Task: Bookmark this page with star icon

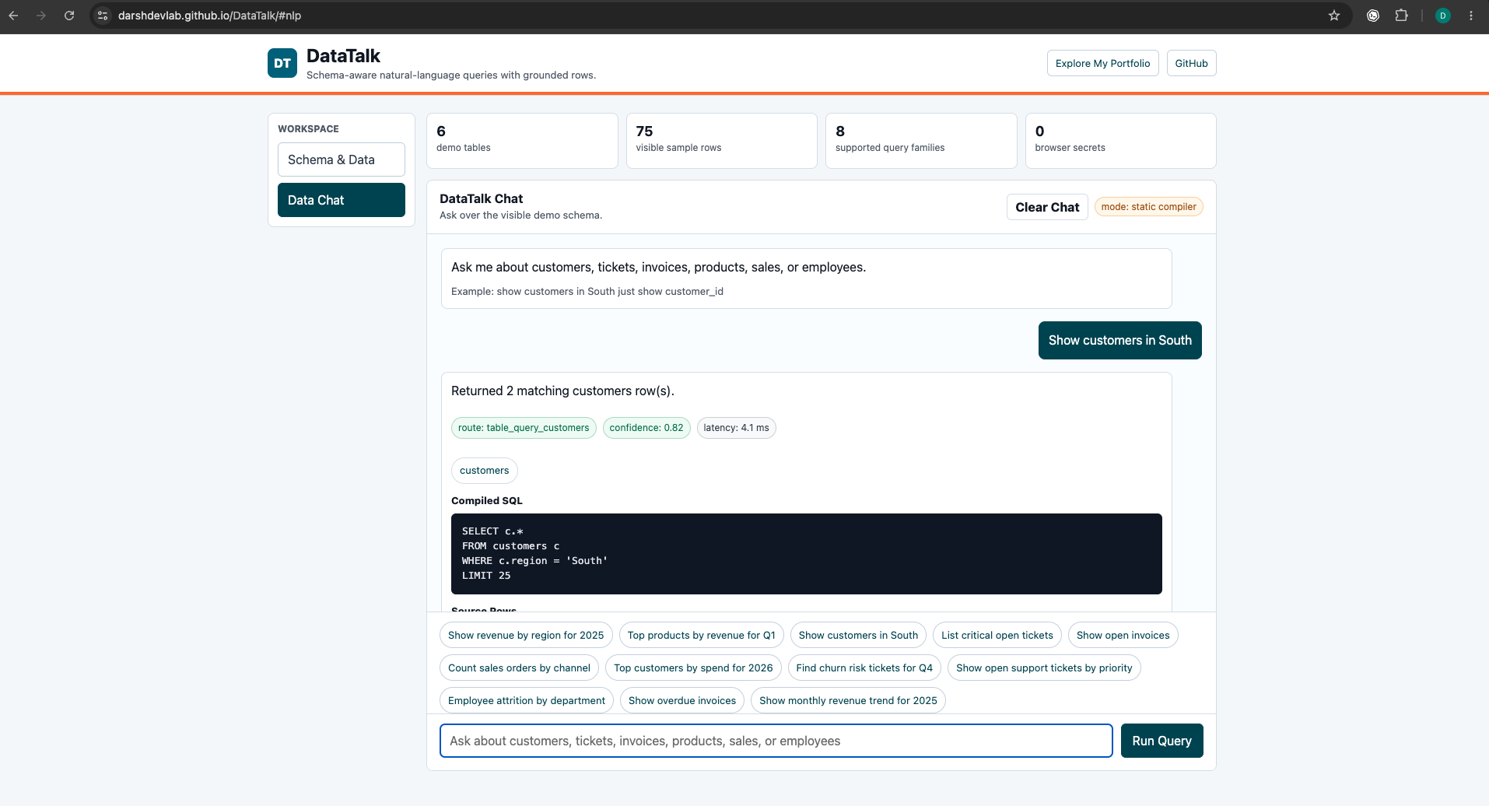Action: point(1334,16)
